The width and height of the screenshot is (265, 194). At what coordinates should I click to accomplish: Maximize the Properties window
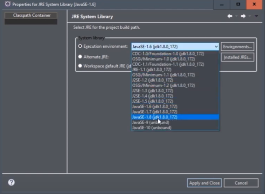[238, 5]
